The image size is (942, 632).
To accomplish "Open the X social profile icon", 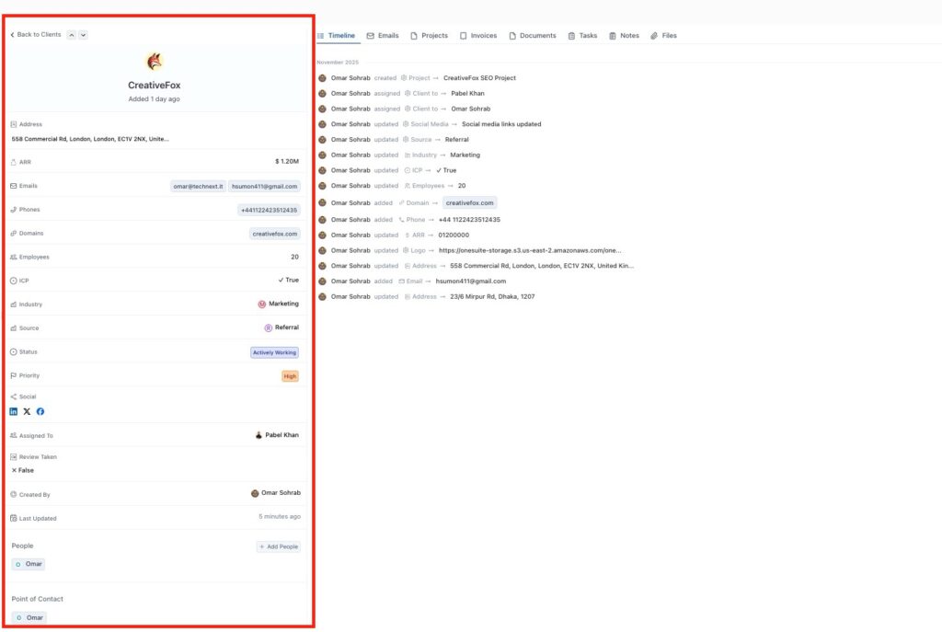I will pyautogui.click(x=27, y=411).
